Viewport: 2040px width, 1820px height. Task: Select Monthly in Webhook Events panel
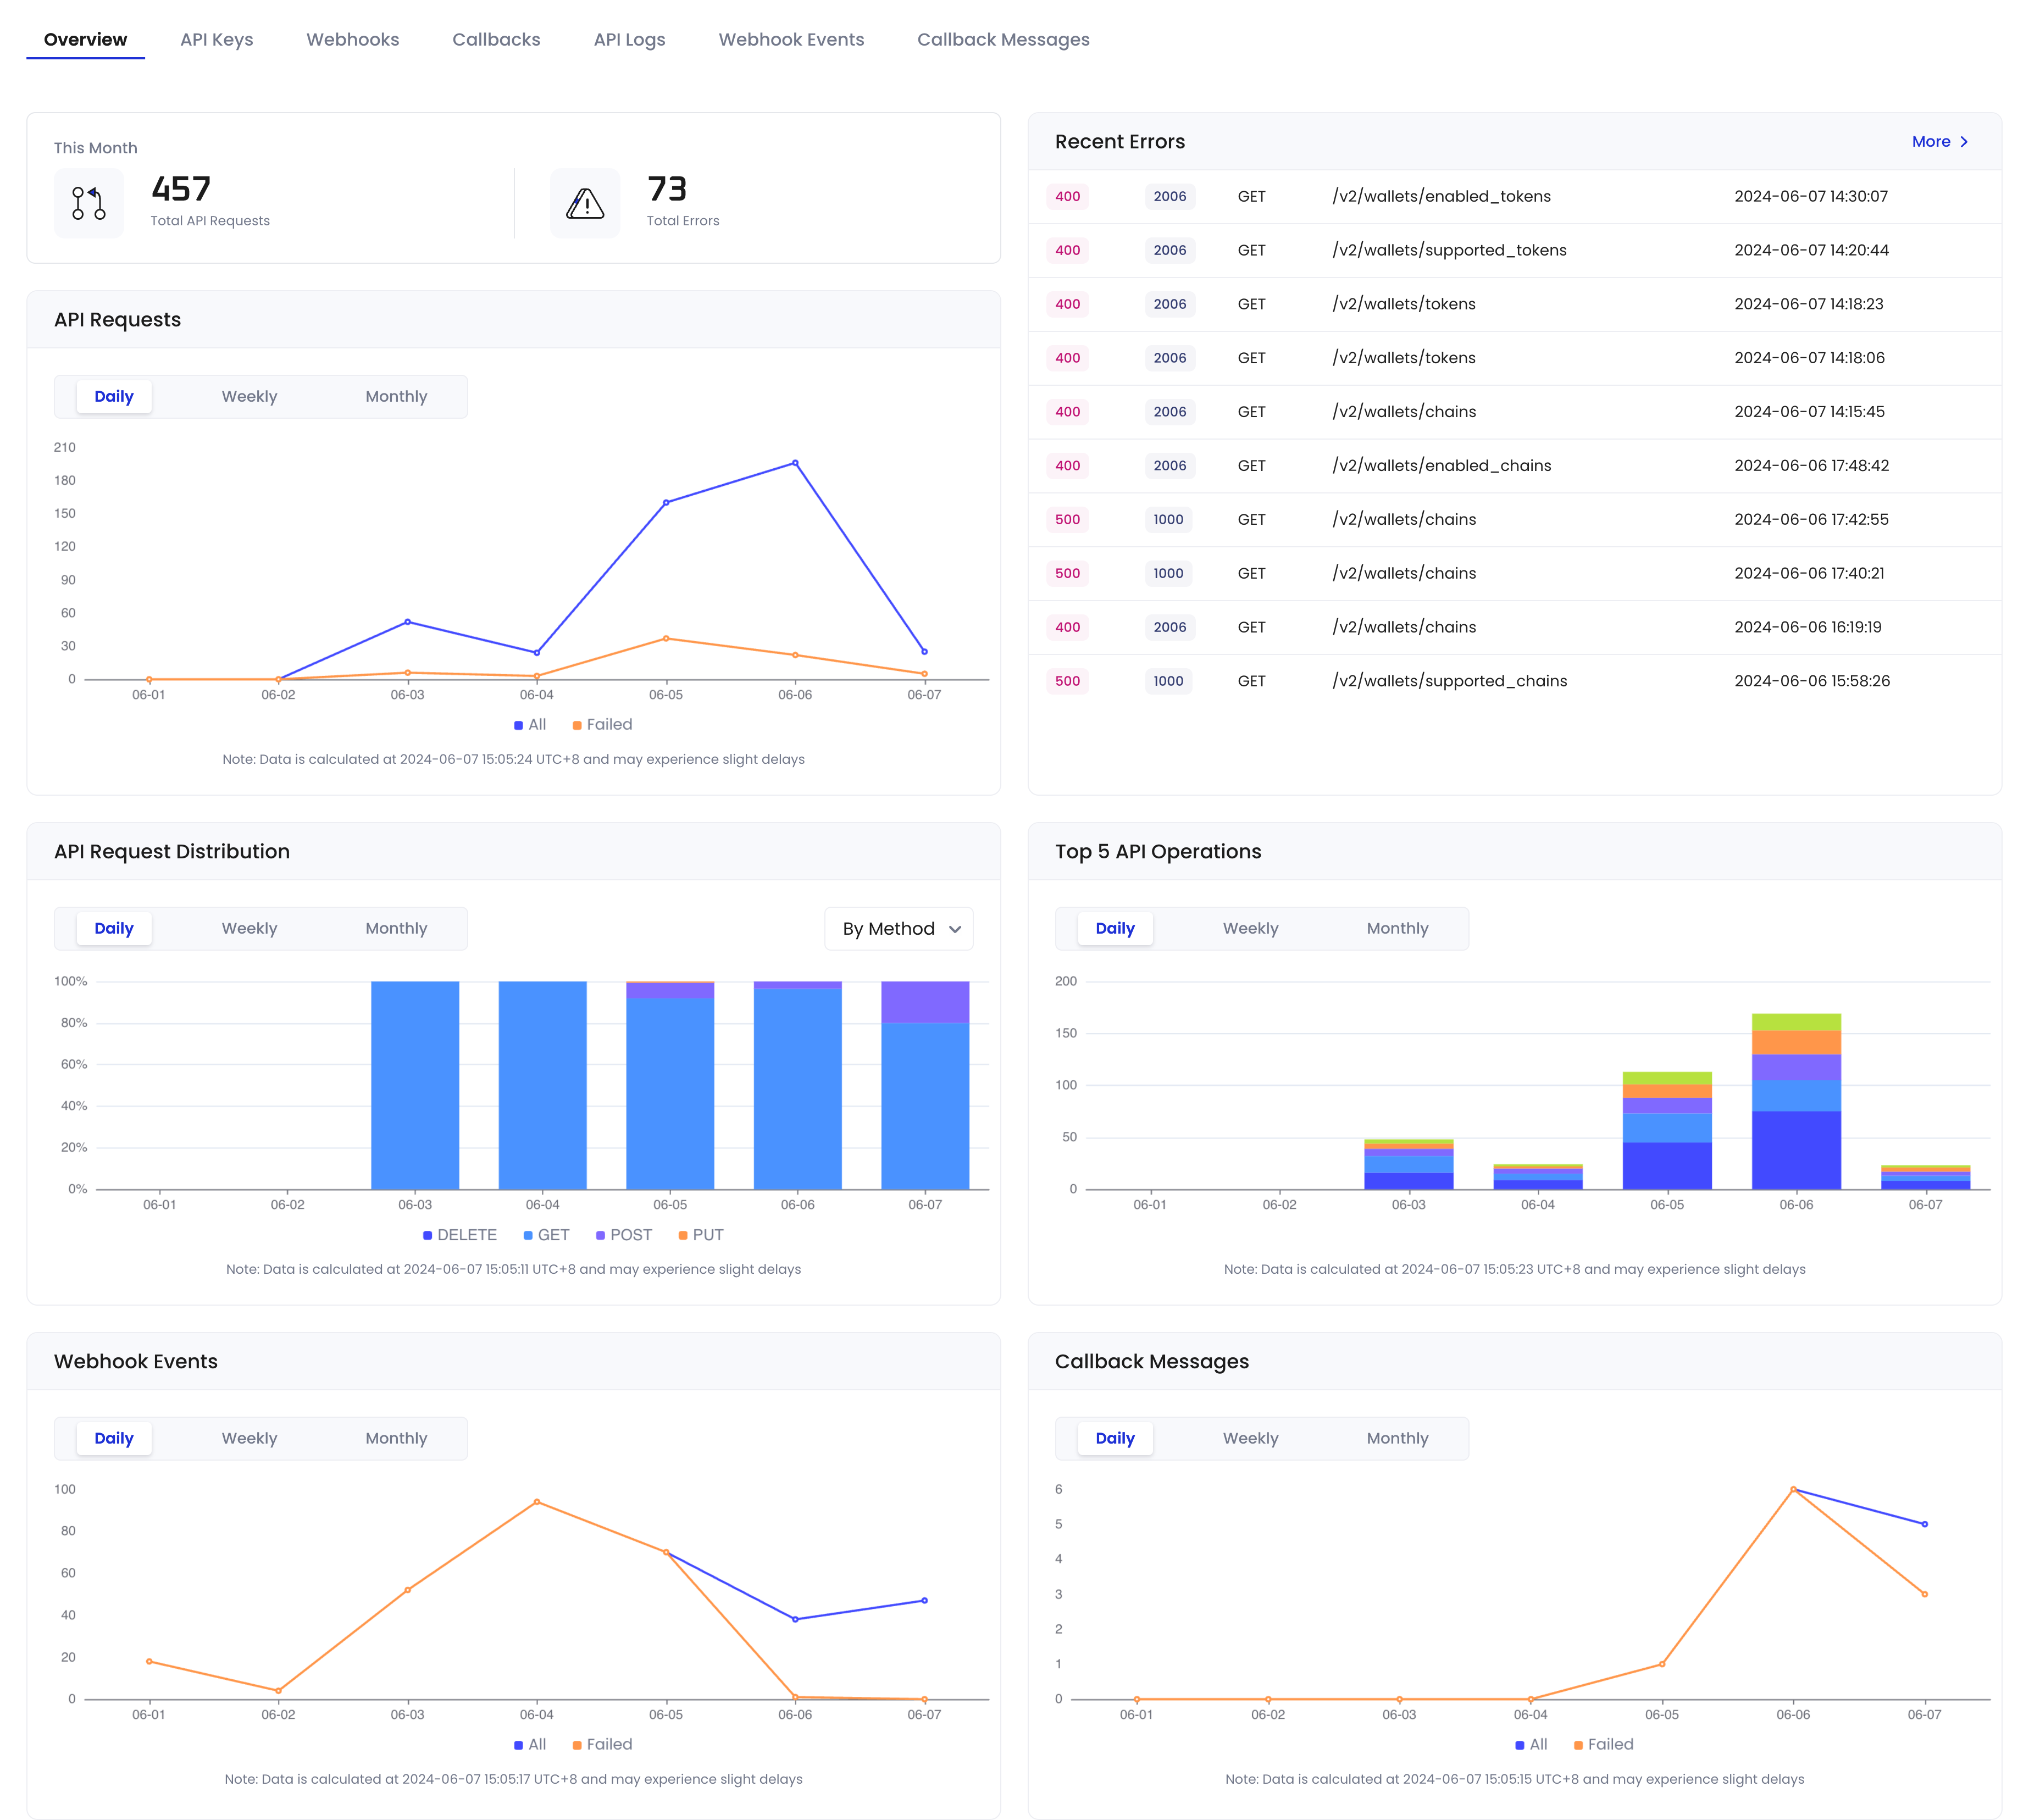(396, 1439)
